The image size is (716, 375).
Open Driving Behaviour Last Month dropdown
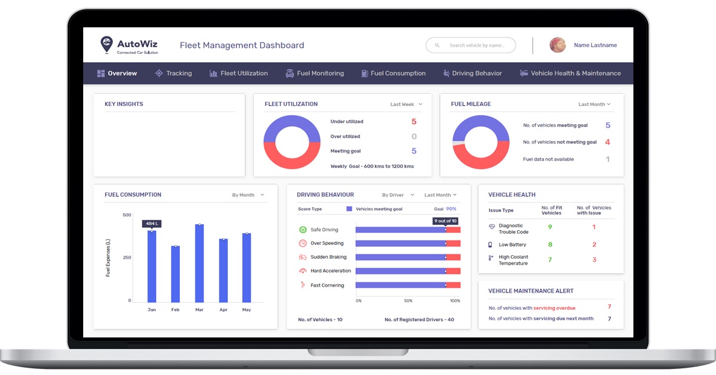pyautogui.click(x=441, y=195)
